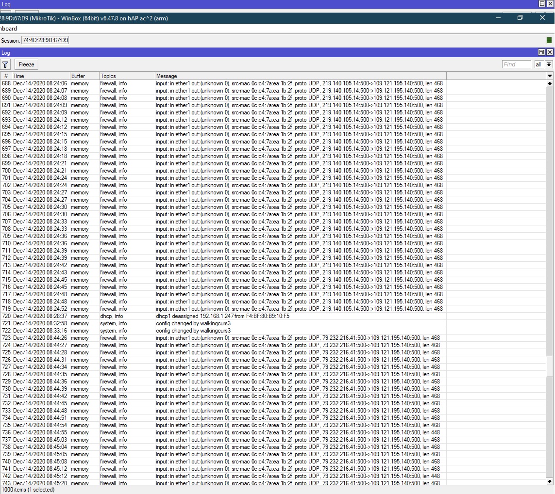
Task: Select the dhcp1 deassigned log entry
Action: pyautogui.click(x=222, y=316)
